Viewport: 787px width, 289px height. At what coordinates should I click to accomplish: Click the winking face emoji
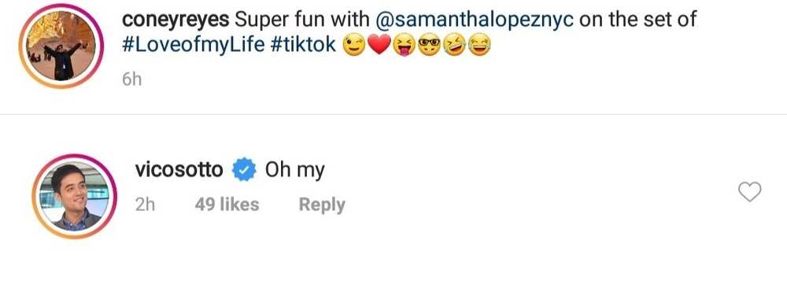point(354,46)
